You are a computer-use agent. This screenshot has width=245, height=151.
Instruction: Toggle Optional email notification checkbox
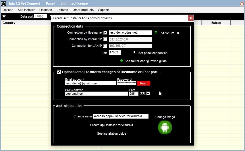point(59,72)
